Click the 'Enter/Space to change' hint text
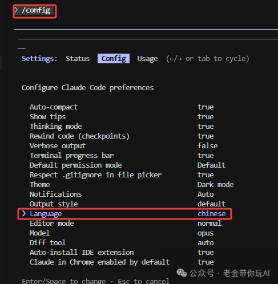The height and width of the screenshot is (284, 278). pyautogui.click(x=64, y=281)
